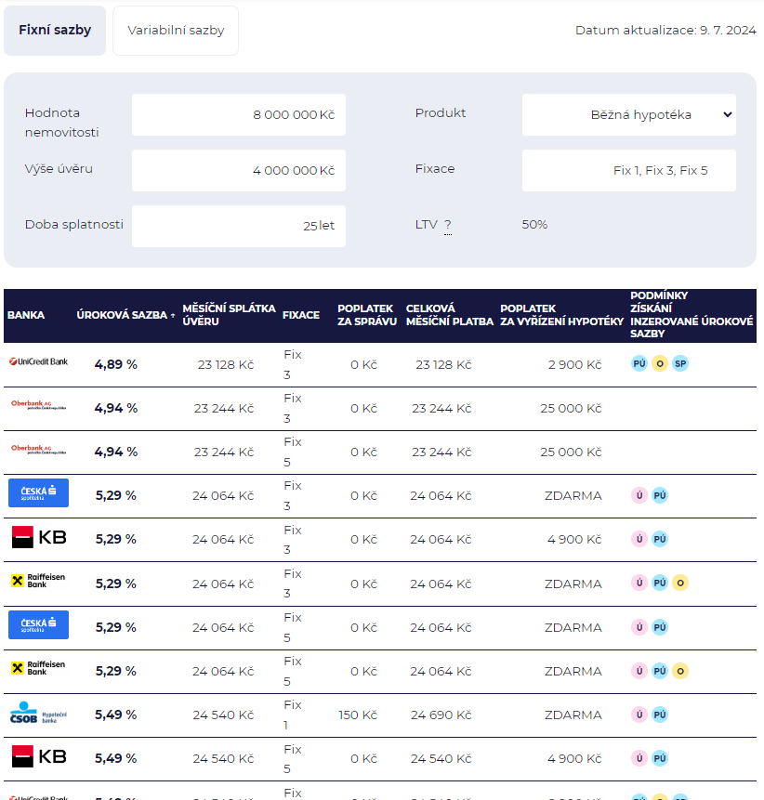Open the Variabilní sazby tab
Screen dimensions: 764x800
tap(176, 31)
